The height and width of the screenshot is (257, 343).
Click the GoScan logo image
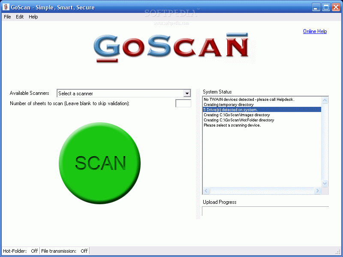(x=171, y=48)
